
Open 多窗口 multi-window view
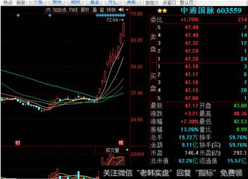(169, 3)
